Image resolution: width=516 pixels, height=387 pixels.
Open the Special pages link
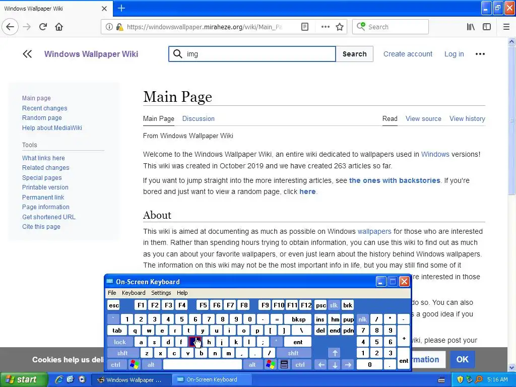point(42,178)
